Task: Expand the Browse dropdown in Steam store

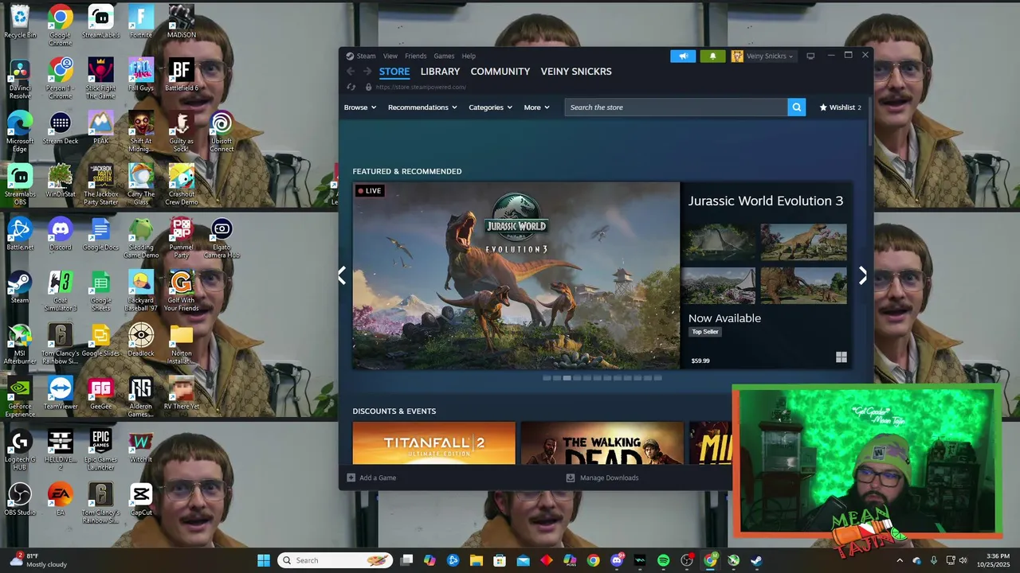Action: pos(359,107)
